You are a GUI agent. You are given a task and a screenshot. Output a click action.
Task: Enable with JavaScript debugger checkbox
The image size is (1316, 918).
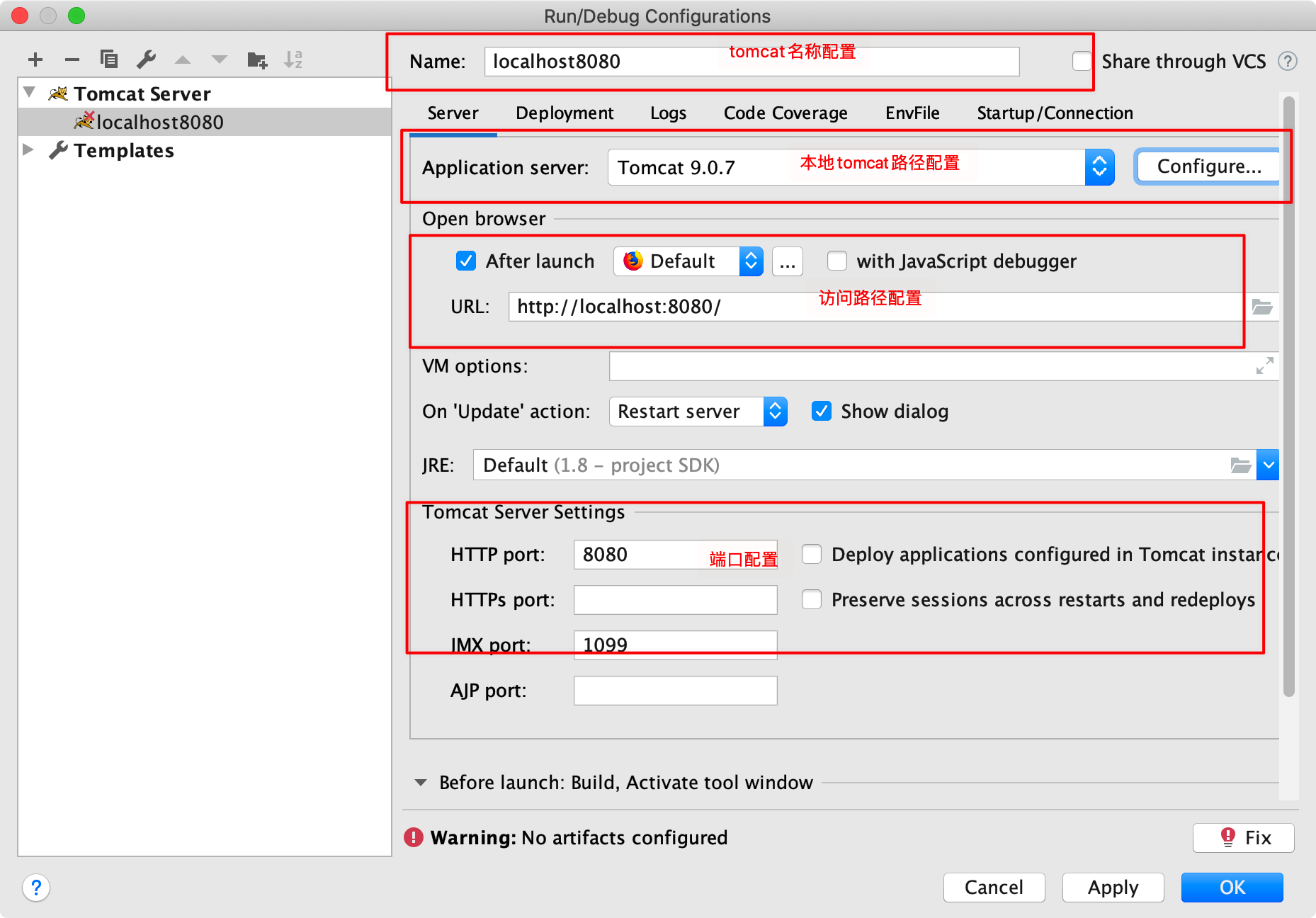tap(837, 261)
